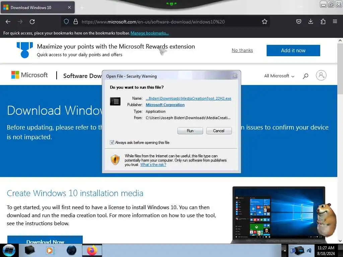Click the Microsoft logo
This screenshot has height=257, width=343.
tap(29, 75)
